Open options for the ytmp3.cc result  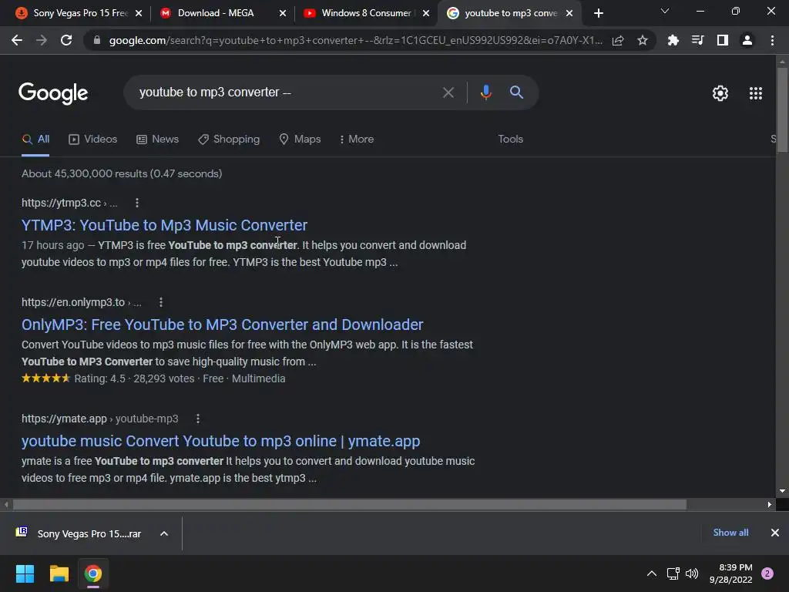click(x=137, y=203)
